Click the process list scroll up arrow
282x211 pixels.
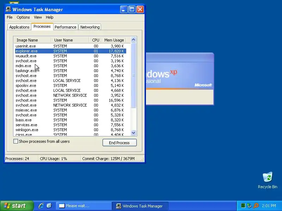pyautogui.click(x=134, y=40)
